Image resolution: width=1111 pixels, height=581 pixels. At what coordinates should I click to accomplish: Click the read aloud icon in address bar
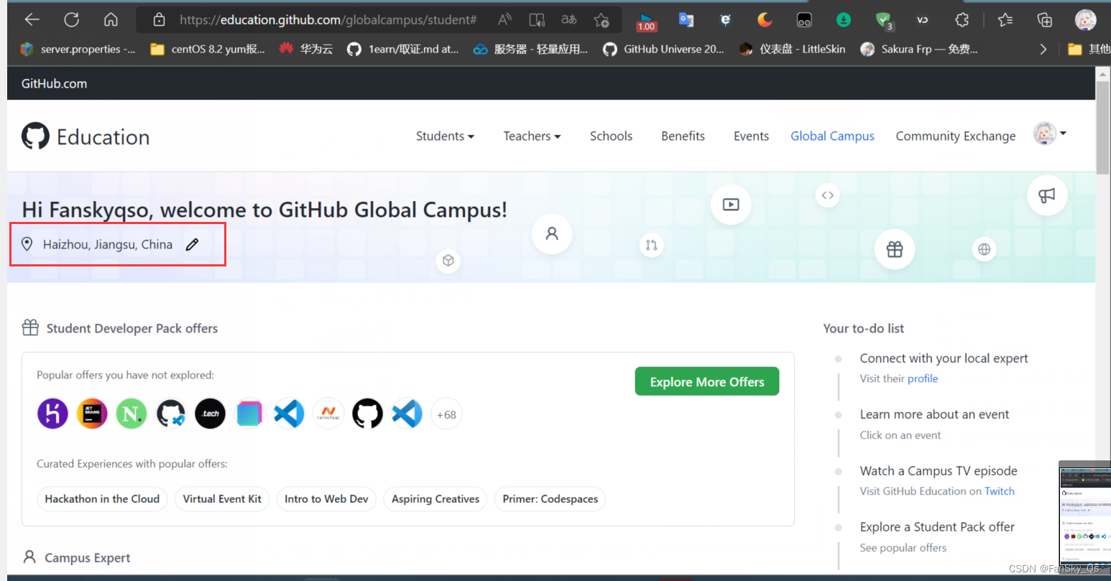pyautogui.click(x=505, y=20)
